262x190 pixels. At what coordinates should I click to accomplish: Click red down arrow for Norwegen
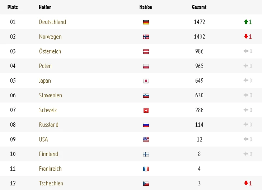[x=246, y=36]
